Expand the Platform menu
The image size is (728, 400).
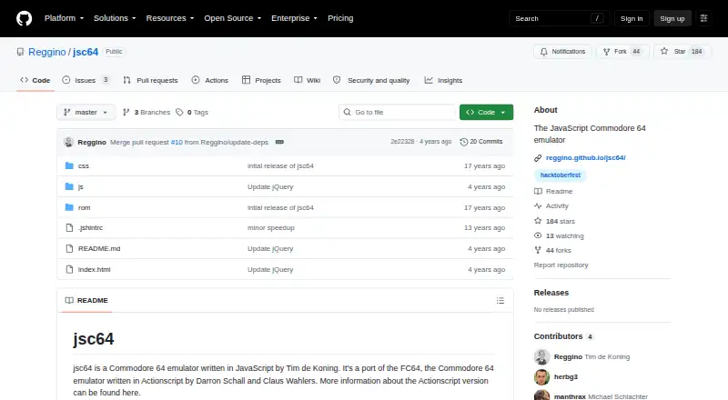[x=64, y=18]
